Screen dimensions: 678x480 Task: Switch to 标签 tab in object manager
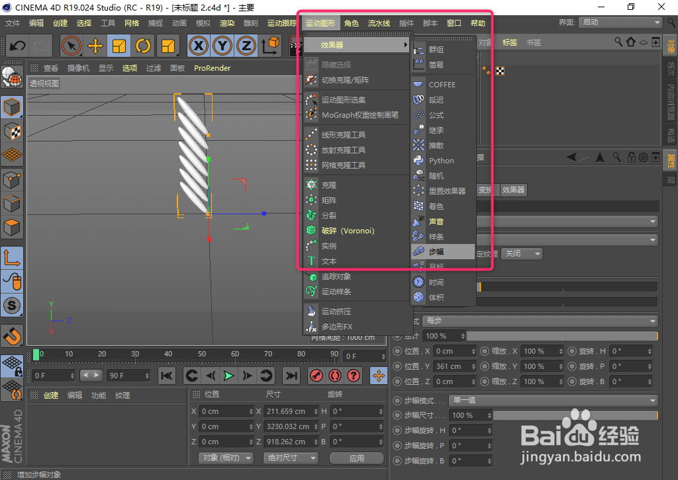click(x=510, y=42)
